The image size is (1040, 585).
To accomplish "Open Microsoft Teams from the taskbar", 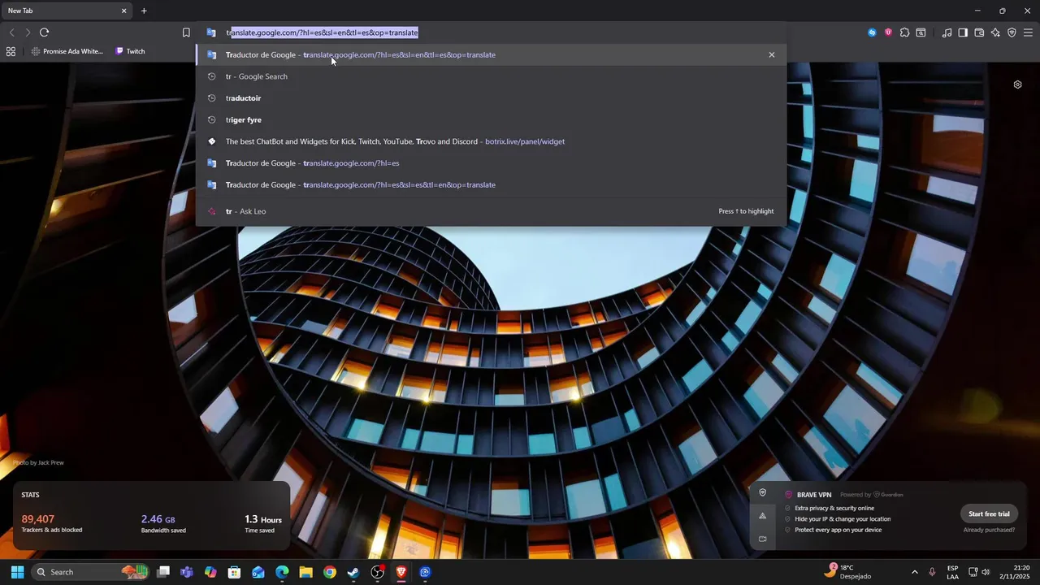I will 187,572.
